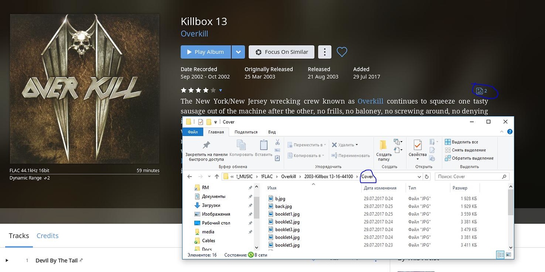Click Обратить выделение
This screenshot has width=545, height=272.
[469, 158]
